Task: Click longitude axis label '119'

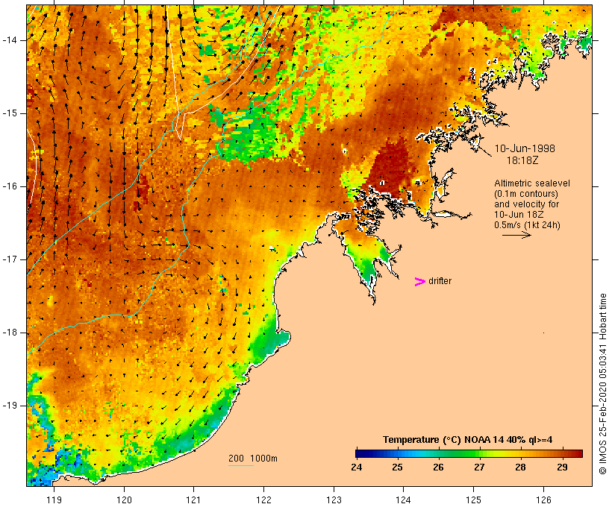Action: 54,500
